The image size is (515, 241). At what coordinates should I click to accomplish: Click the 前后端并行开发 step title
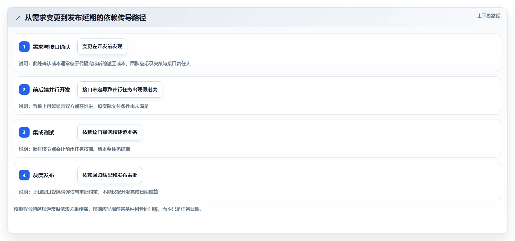click(52, 89)
